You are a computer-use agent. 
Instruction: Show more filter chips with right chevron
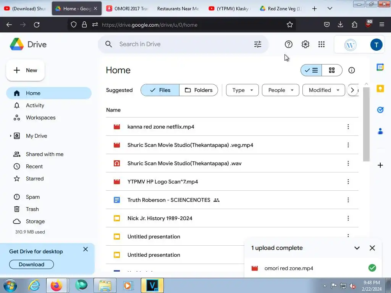click(x=352, y=90)
